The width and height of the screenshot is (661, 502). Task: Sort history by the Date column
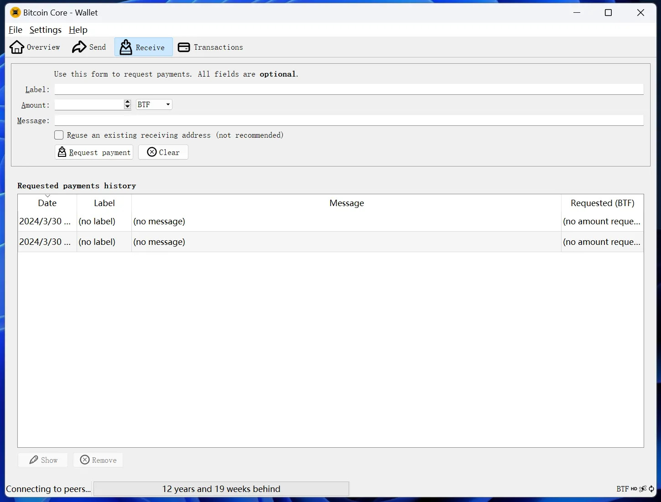pyautogui.click(x=47, y=203)
